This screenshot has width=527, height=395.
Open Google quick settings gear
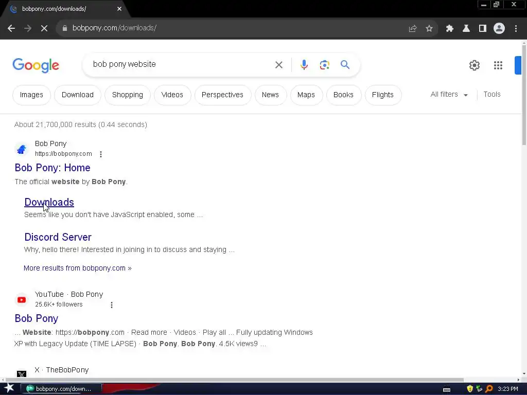[474, 65]
